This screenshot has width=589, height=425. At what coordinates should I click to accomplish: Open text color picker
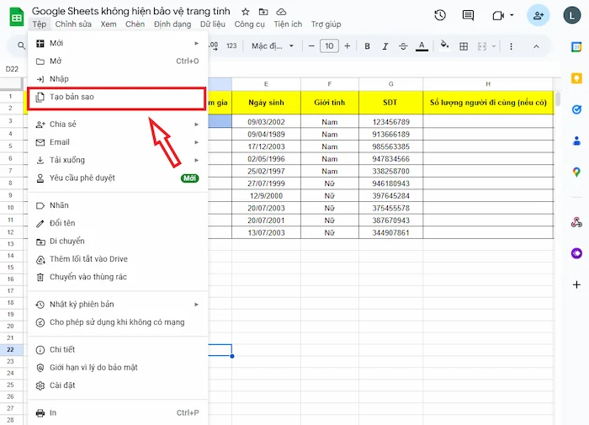[422, 45]
